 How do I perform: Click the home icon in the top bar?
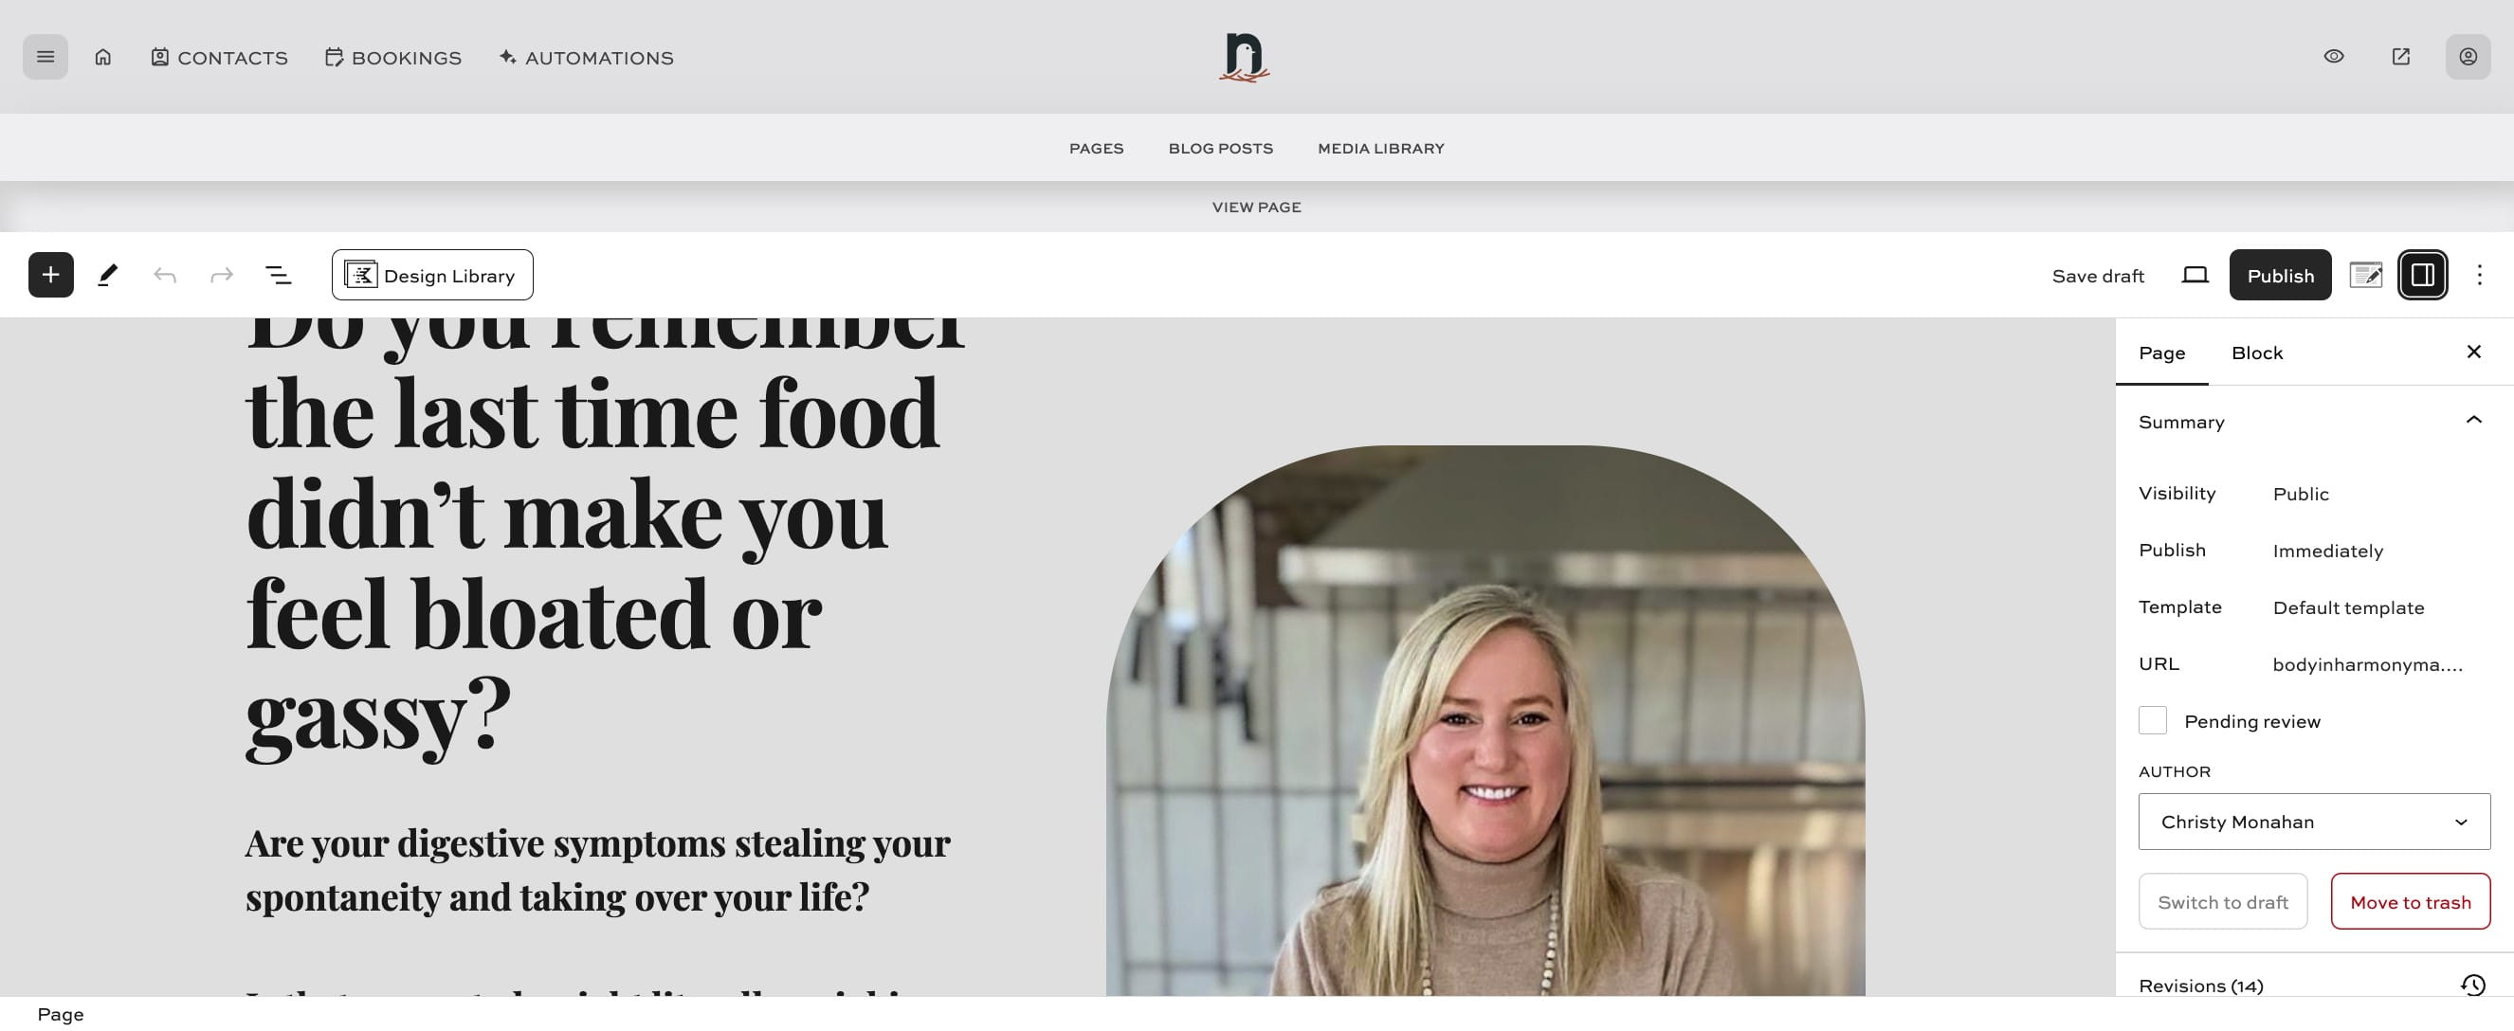[x=102, y=57]
